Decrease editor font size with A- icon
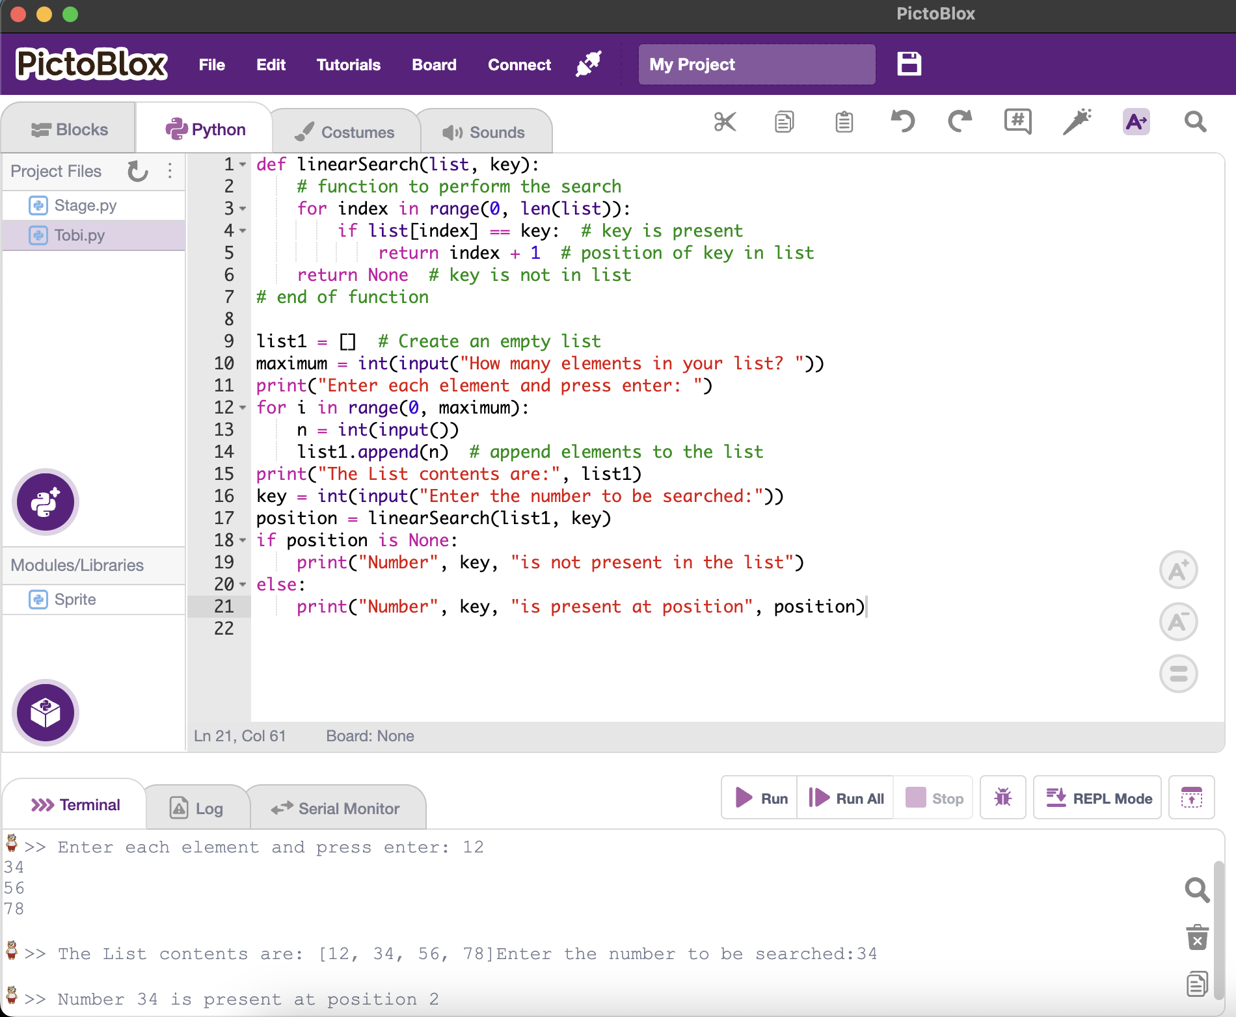Image resolution: width=1236 pixels, height=1017 pixels. [1179, 622]
